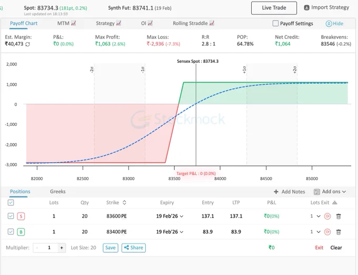Clear all positions
The width and height of the screenshot is (358, 275).
pos(336,248)
